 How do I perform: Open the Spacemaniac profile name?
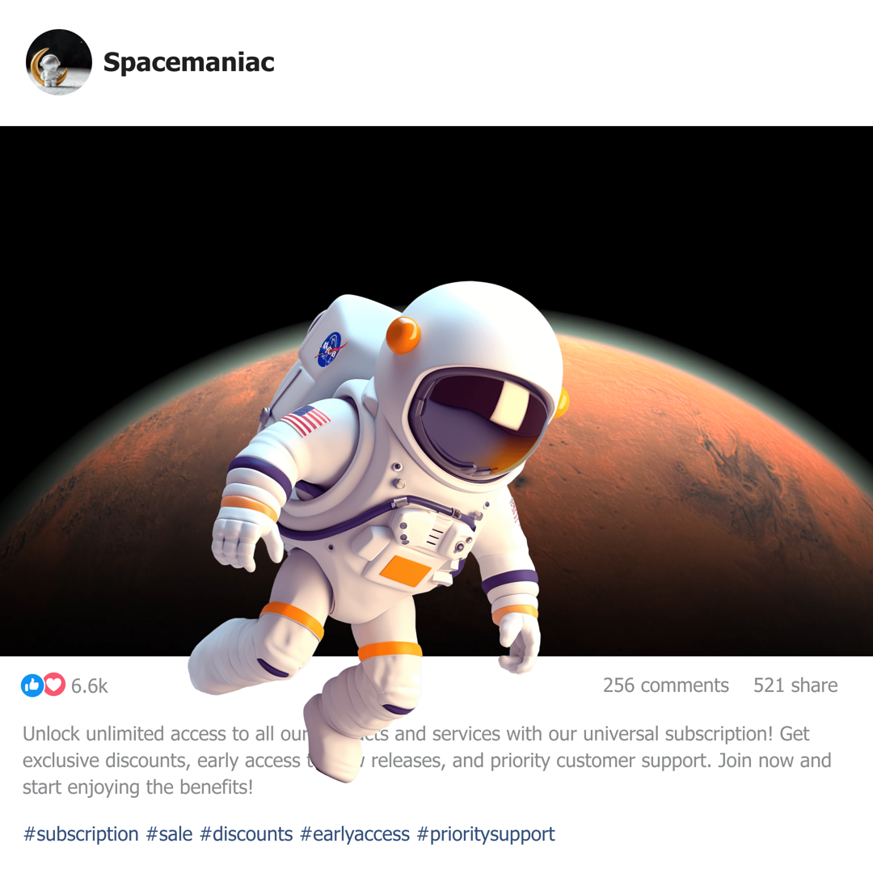[188, 62]
